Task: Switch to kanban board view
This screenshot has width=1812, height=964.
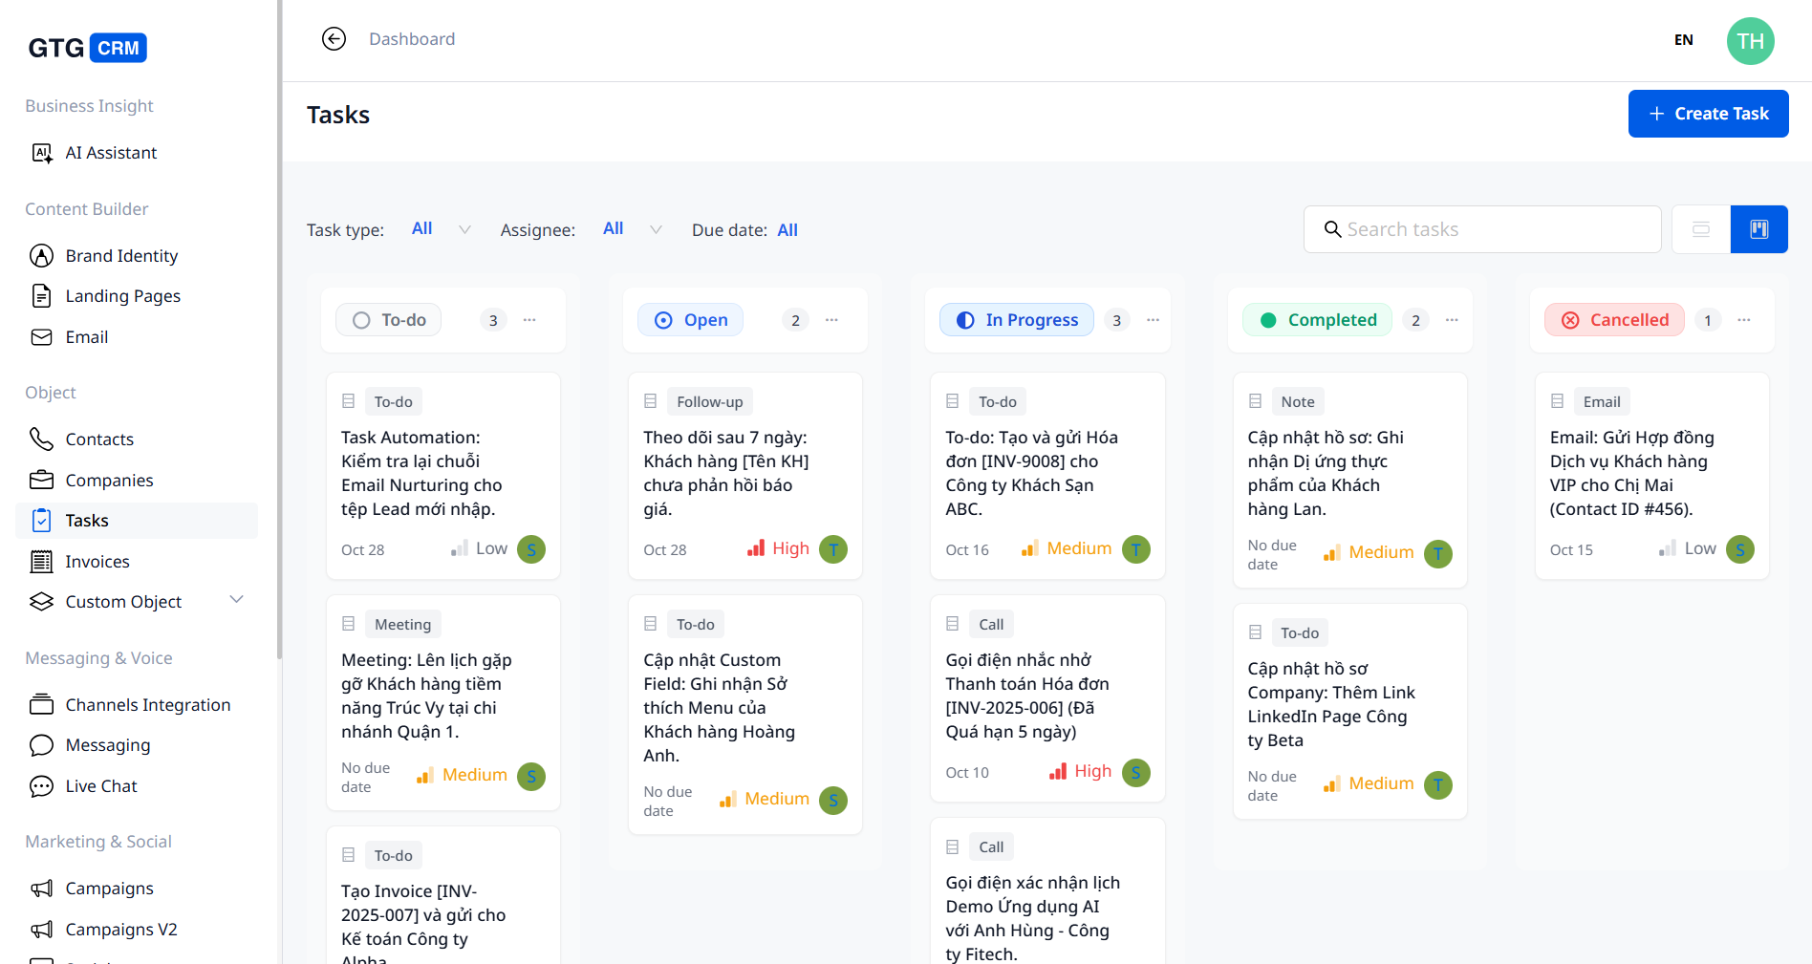Action: tap(1758, 229)
